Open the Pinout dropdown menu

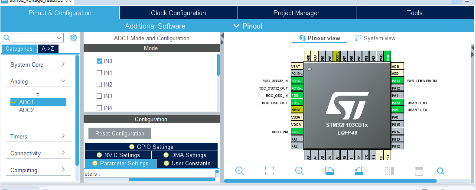[248, 26]
